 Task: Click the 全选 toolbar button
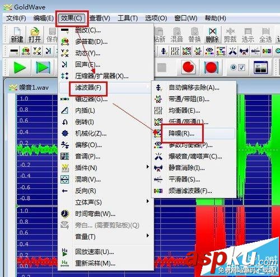pos(265,35)
